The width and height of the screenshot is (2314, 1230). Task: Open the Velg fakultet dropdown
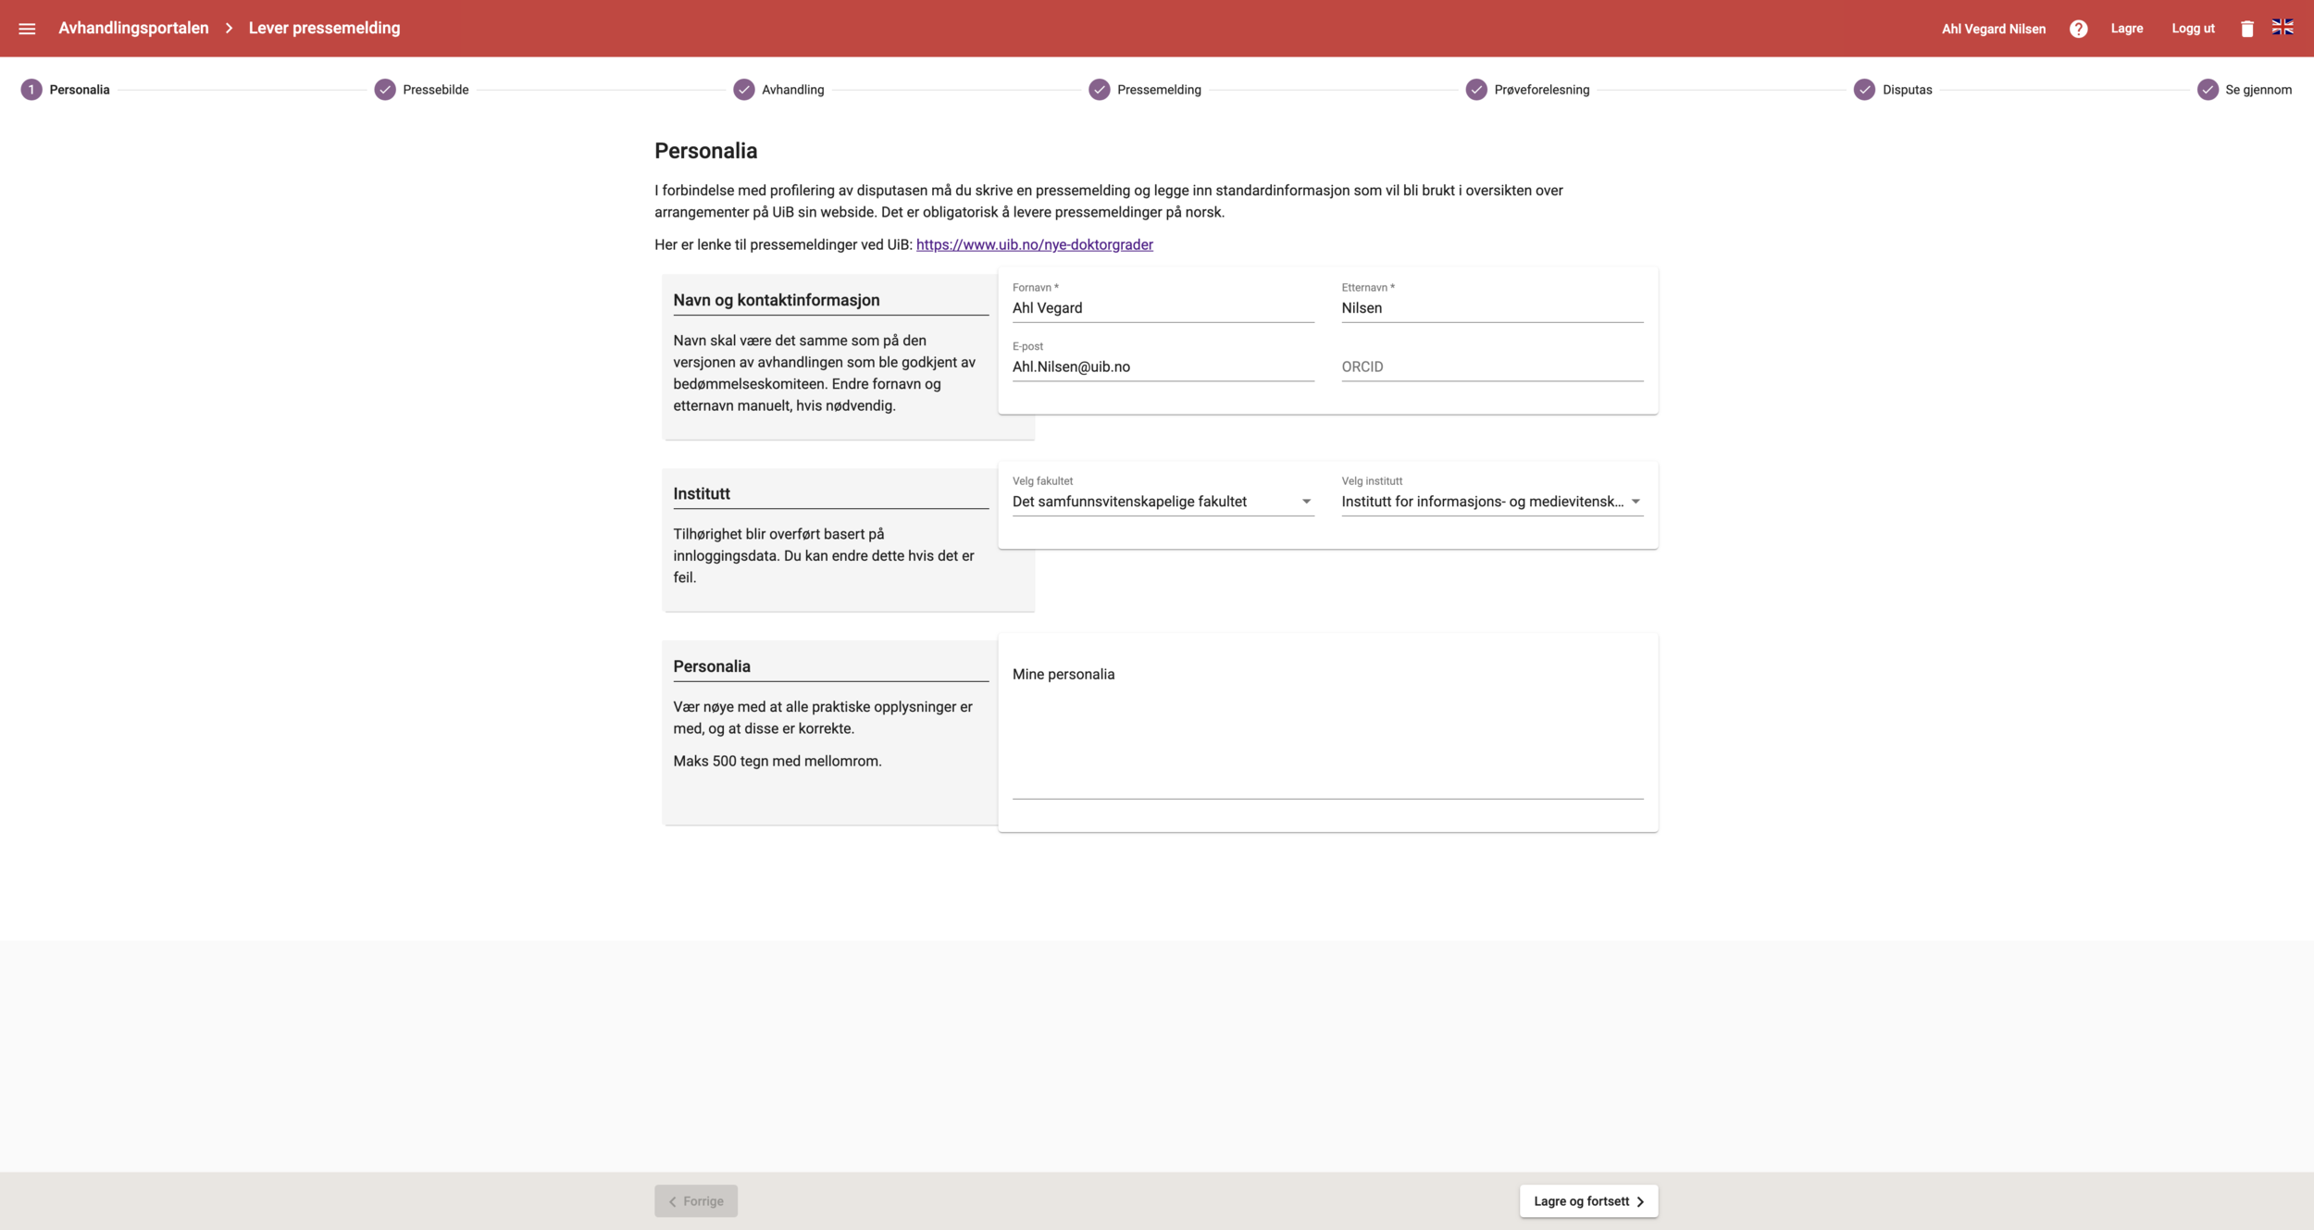tap(1162, 502)
